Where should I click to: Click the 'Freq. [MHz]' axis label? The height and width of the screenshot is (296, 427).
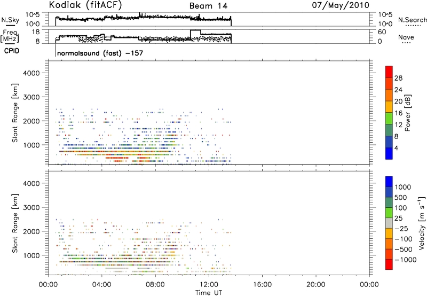10,36
